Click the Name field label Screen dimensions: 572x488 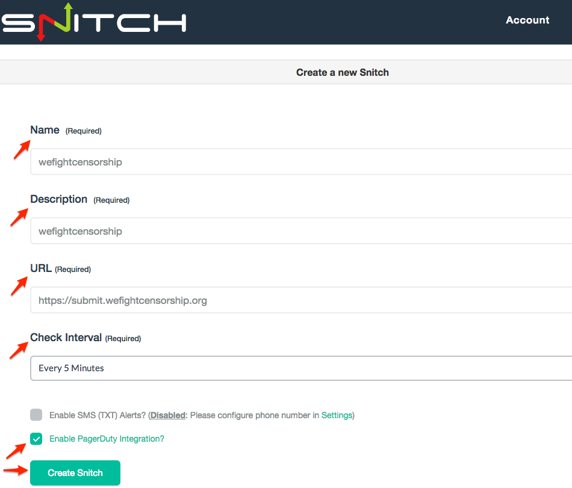pos(45,130)
